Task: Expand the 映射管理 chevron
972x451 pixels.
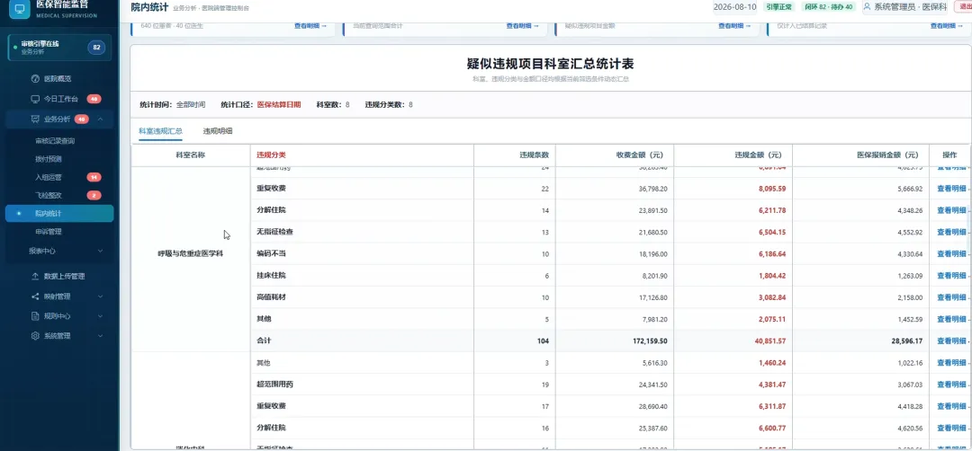Action: coord(101,296)
